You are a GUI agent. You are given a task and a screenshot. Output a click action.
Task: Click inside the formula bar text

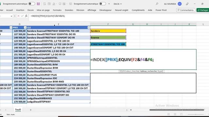pyautogui.click(x=48, y=16)
